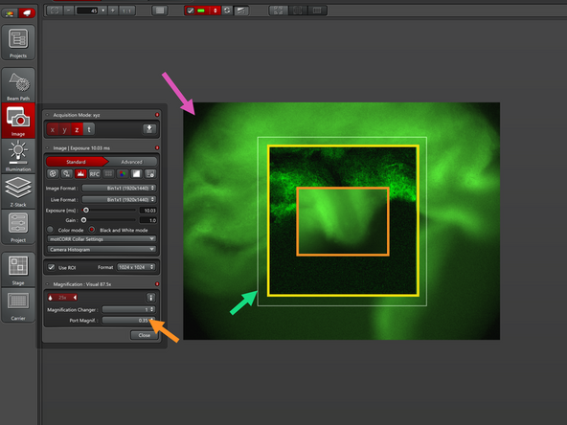Open the Beam Path panel

(18, 85)
